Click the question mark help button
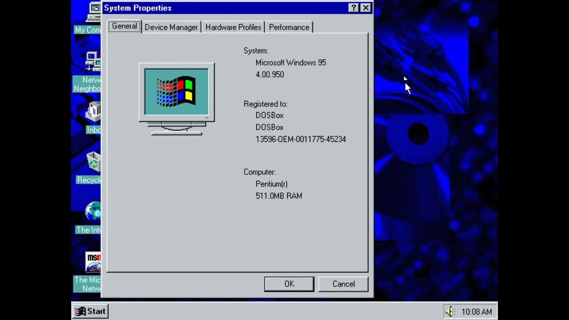Screen dimensions: 569x320 [x=353, y=8]
